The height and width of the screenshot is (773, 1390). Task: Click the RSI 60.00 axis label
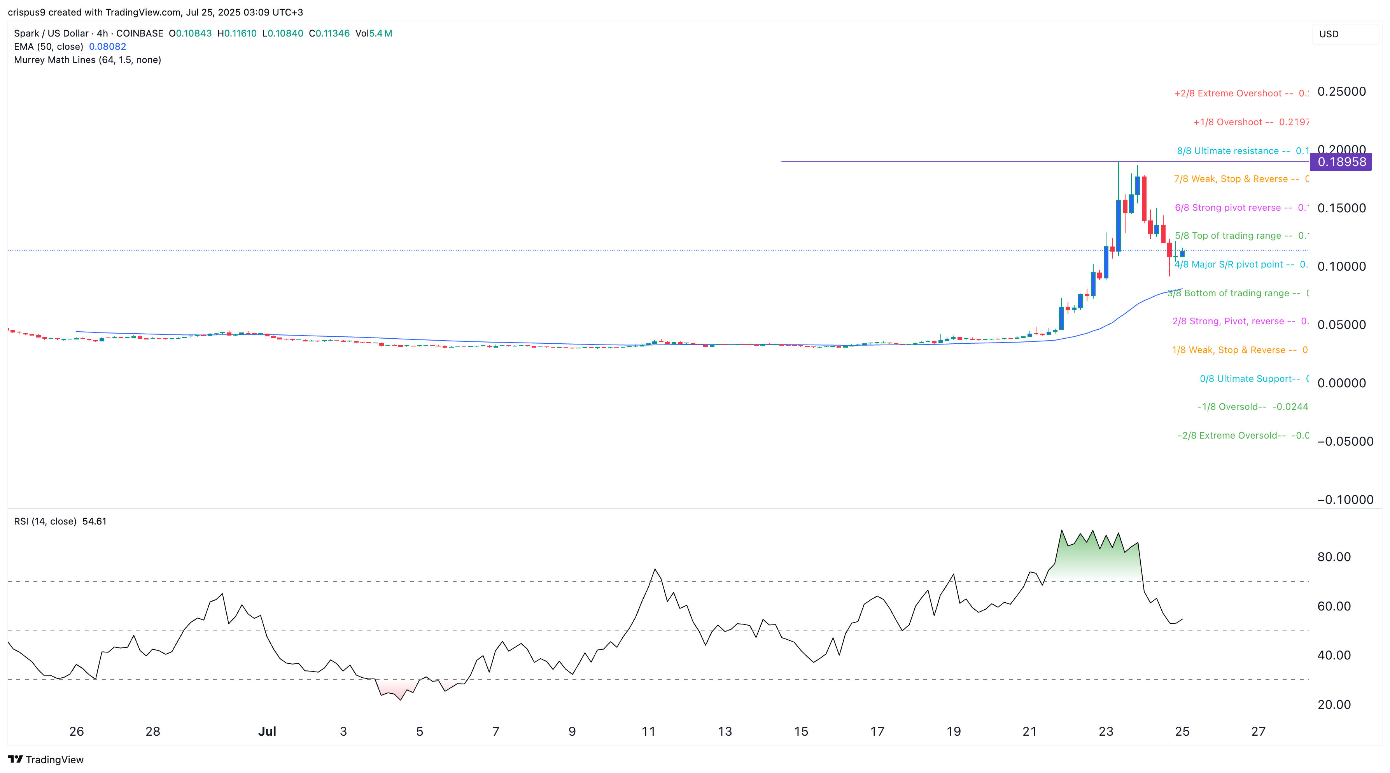[1334, 606]
